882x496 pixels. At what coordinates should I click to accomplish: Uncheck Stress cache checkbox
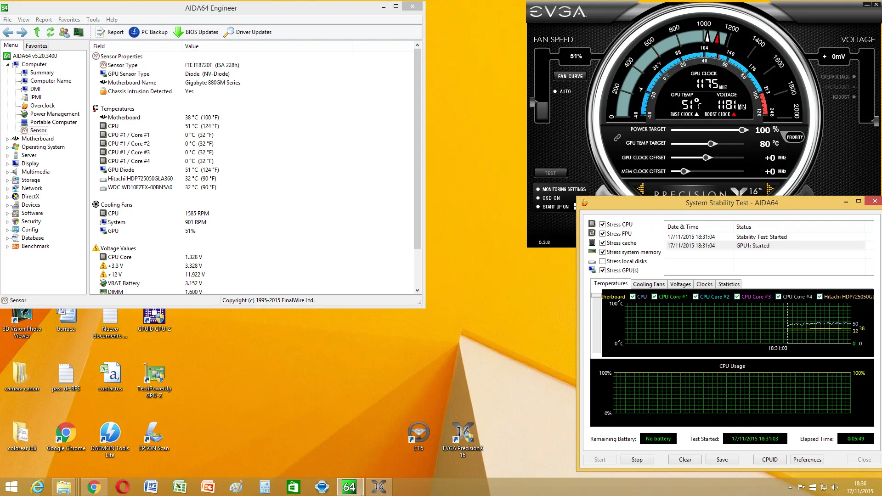point(602,243)
